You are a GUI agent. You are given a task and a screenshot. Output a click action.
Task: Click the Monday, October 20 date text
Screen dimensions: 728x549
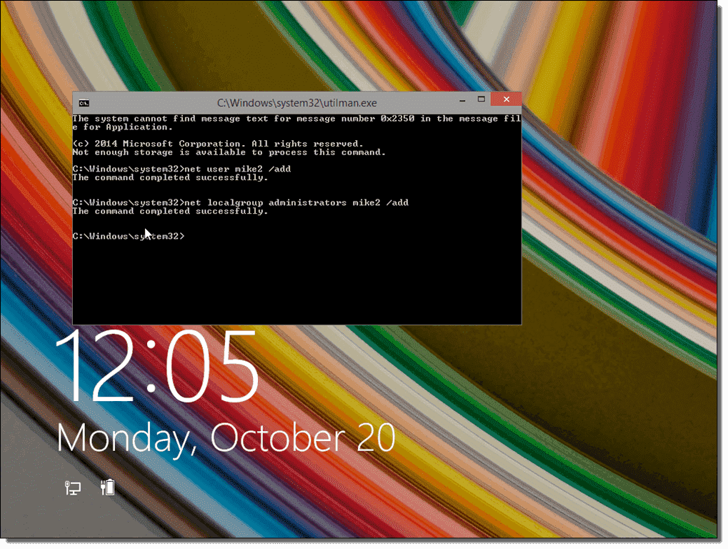(226, 437)
